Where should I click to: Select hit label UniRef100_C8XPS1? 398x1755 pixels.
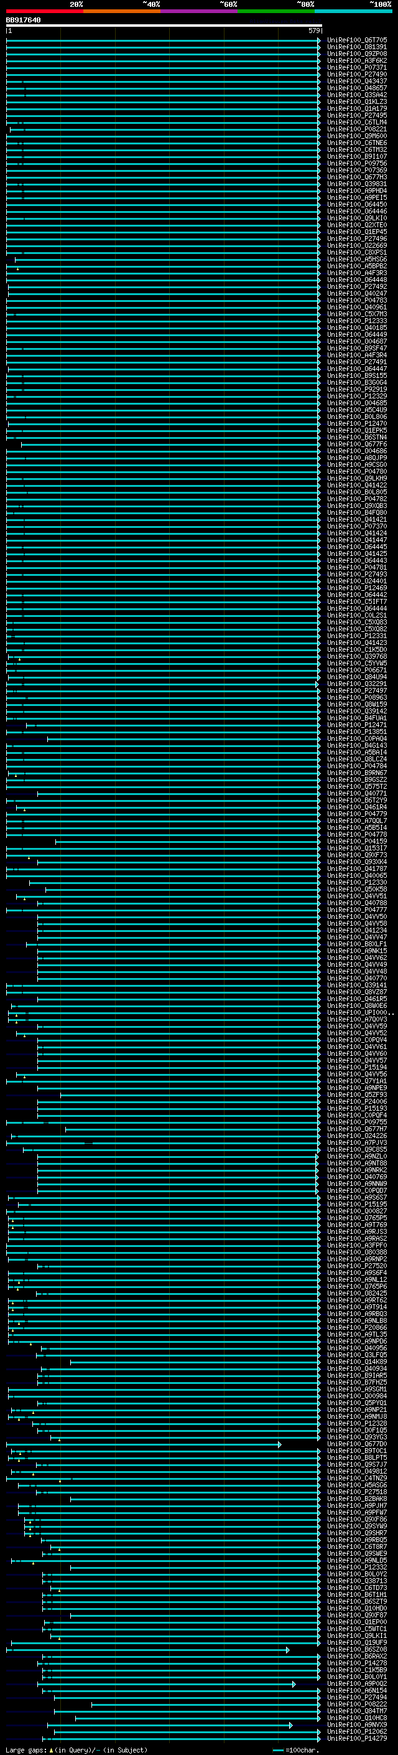click(x=356, y=253)
